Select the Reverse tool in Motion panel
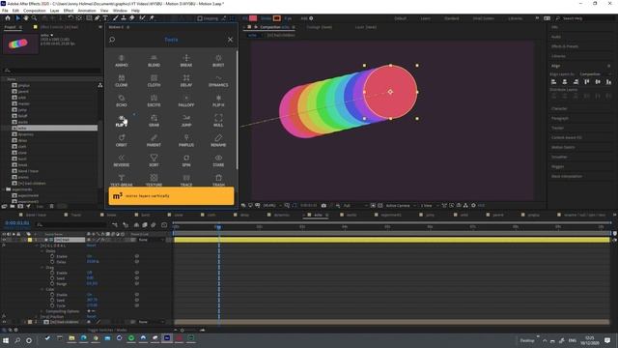The height and width of the screenshot is (348, 618). click(122, 161)
